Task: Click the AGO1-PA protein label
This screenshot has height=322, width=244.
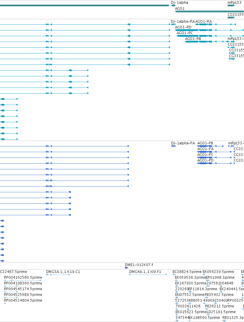Action: click(205, 149)
